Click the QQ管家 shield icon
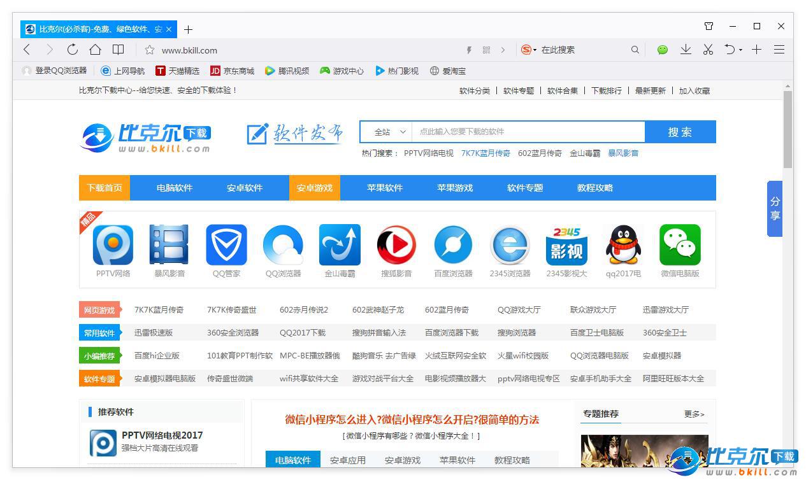The height and width of the screenshot is (480, 806). click(x=226, y=245)
